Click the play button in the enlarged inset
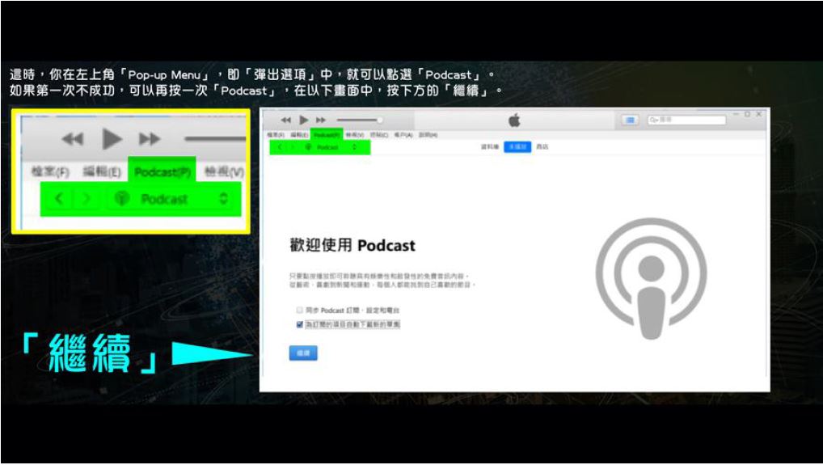The height and width of the screenshot is (465, 823). point(112,139)
